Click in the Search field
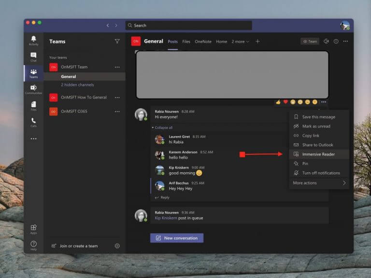371x278 pixels. (188, 26)
